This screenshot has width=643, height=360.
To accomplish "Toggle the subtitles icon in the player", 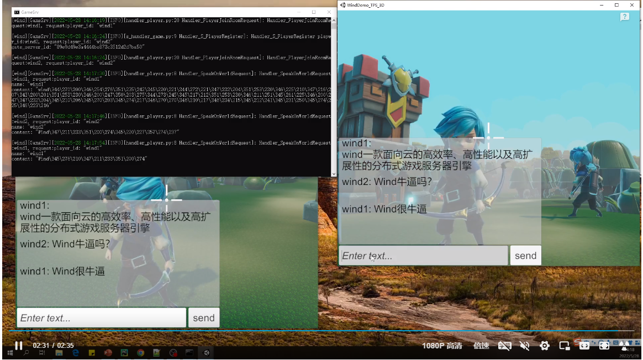I will click(504, 346).
